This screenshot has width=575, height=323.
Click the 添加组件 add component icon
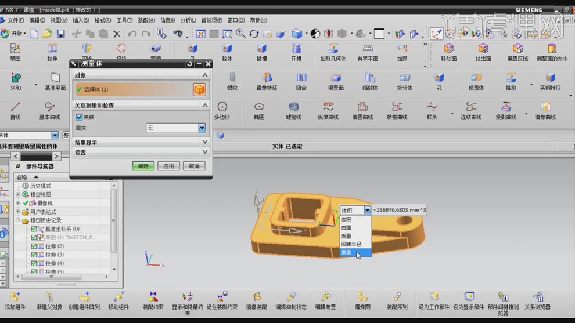click(15, 300)
